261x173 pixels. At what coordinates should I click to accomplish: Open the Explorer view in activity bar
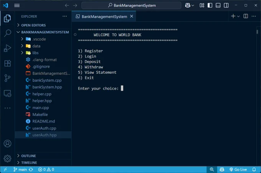7,18
